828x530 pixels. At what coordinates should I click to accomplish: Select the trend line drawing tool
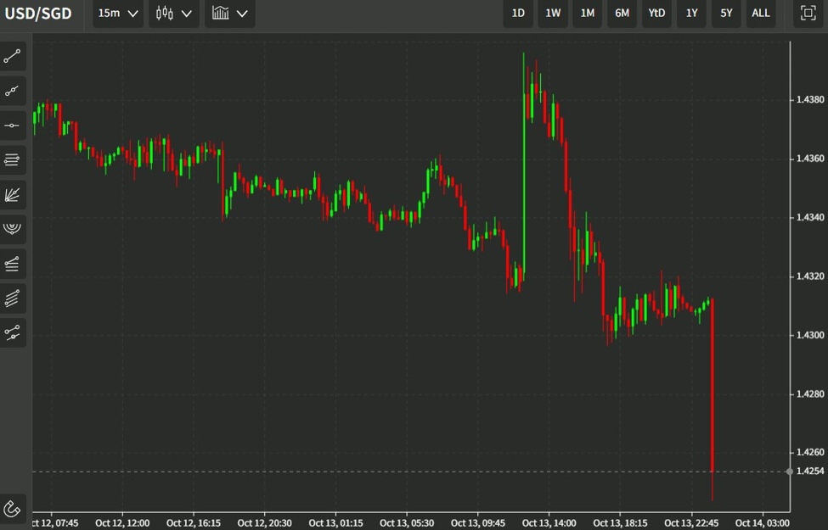tap(13, 56)
